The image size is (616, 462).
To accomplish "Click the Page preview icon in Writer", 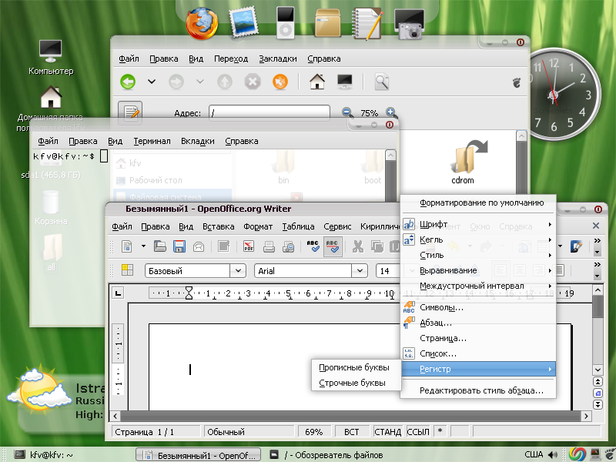I will tap(289, 246).
